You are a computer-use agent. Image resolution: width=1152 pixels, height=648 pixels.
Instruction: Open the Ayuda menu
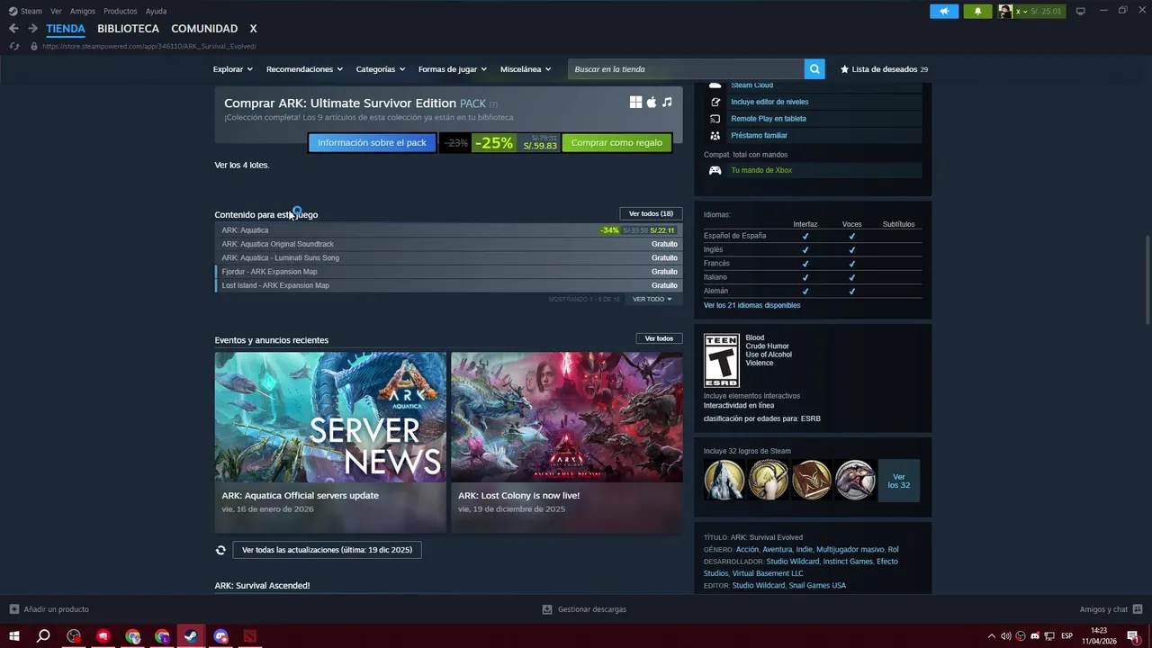[x=156, y=11]
